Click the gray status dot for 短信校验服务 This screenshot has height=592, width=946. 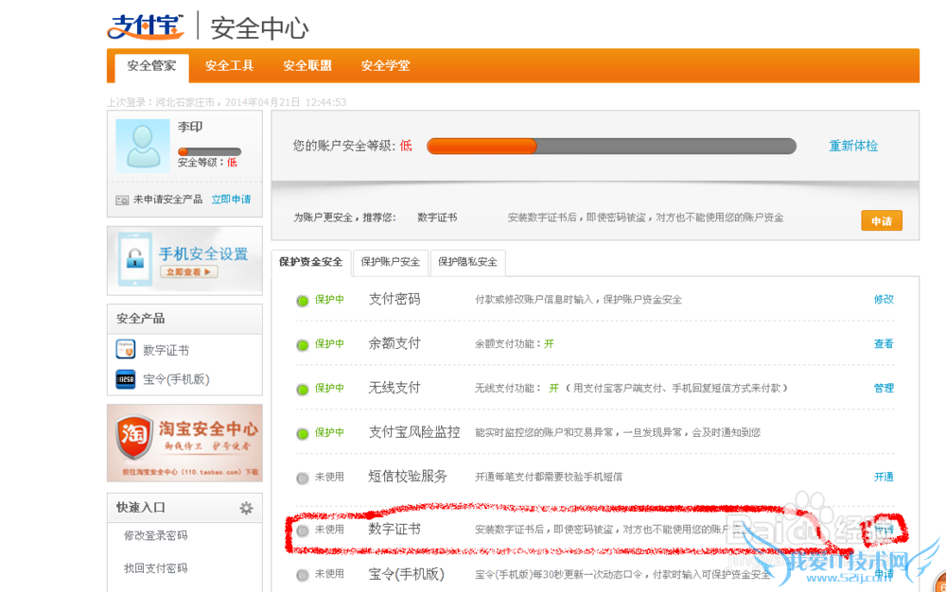click(x=303, y=479)
